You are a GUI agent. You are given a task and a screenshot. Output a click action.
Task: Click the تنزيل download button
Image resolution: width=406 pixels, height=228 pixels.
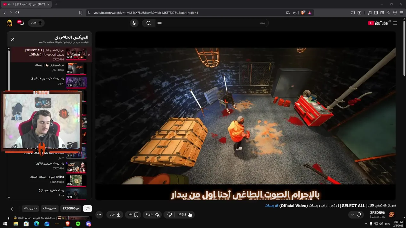115,215
